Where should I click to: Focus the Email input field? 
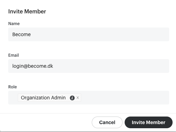click(89, 66)
